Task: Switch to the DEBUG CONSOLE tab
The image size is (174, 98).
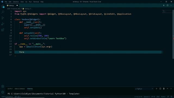Action: tap(20, 89)
